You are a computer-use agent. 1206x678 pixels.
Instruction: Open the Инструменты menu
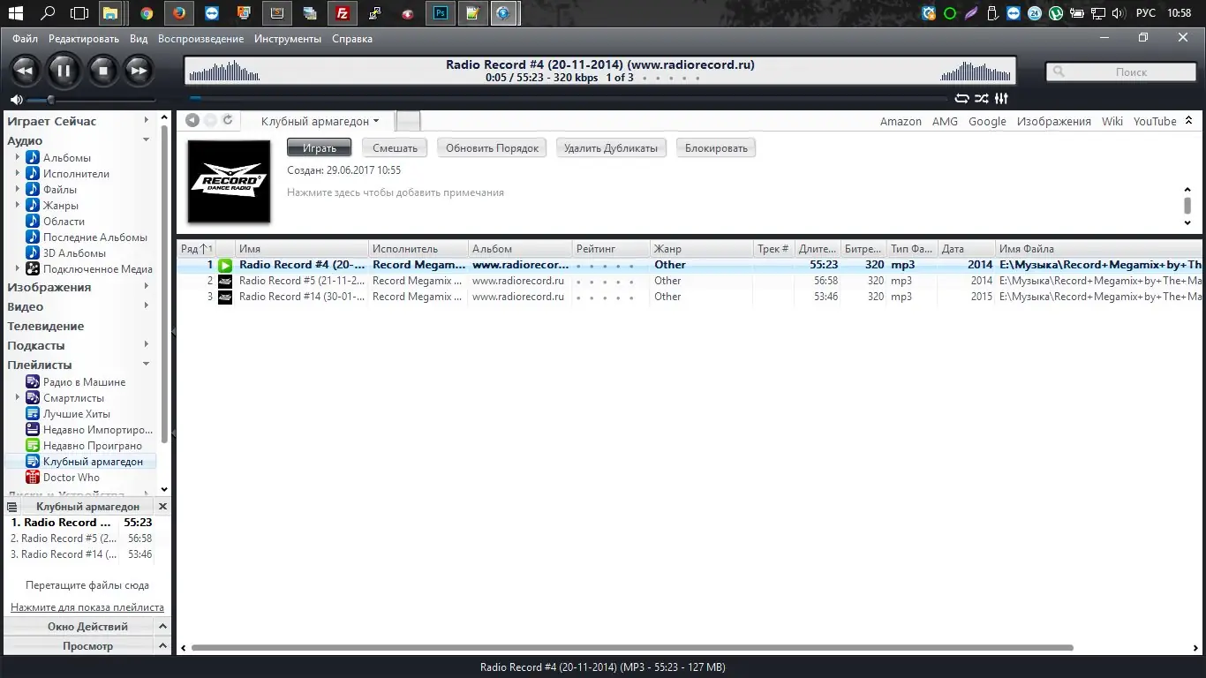pyautogui.click(x=288, y=39)
